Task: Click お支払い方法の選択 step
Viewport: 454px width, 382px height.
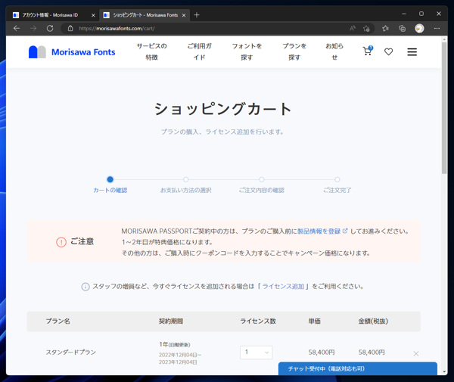Action: 186,190
